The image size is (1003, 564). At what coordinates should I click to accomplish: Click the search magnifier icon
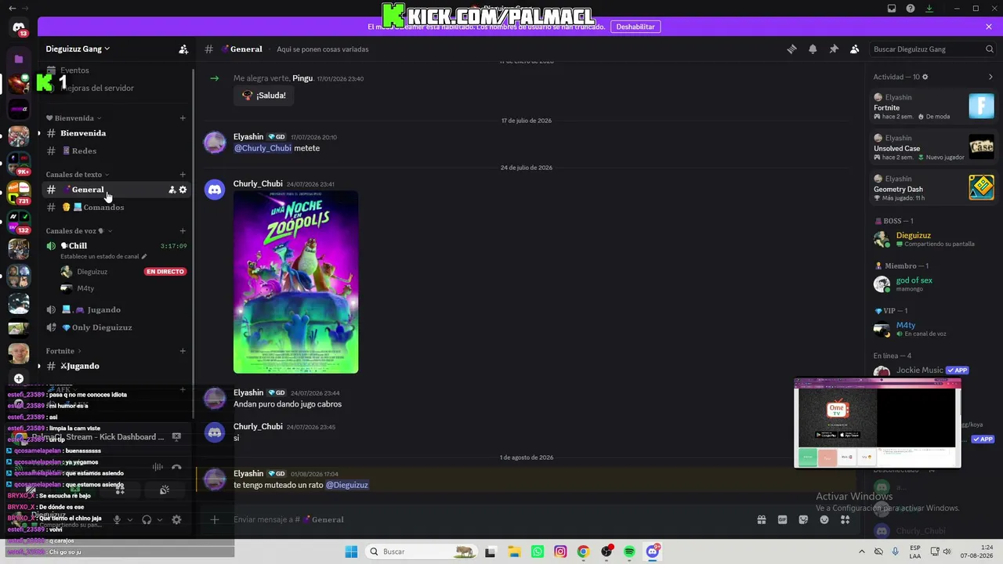click(990, 49)
